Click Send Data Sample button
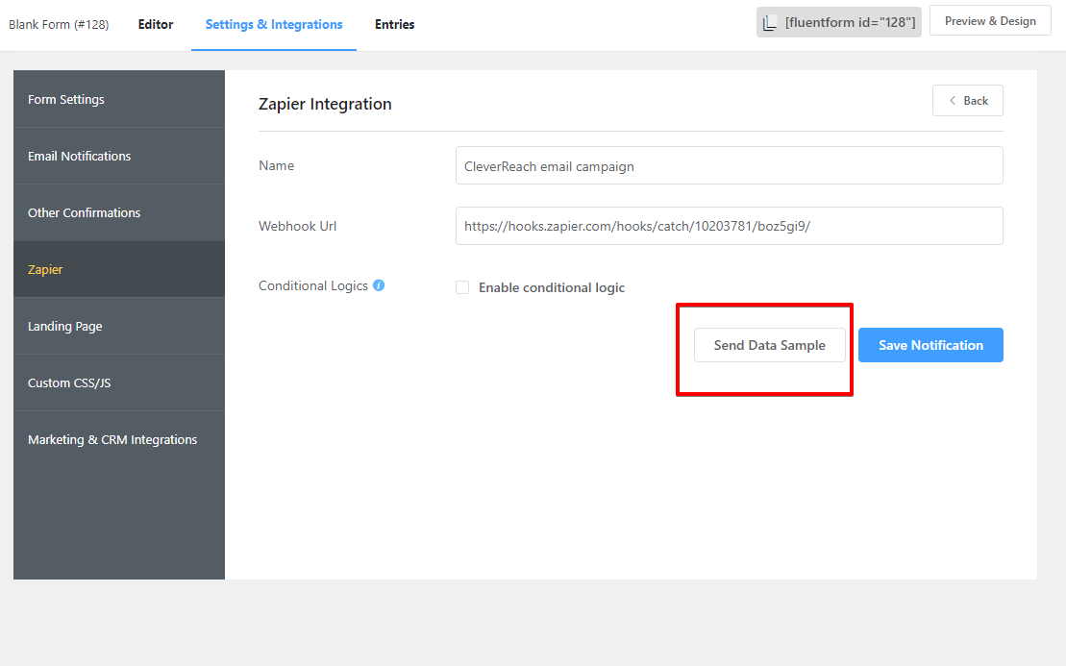This screenshot has width=1066, height=666. pos(770,345)
